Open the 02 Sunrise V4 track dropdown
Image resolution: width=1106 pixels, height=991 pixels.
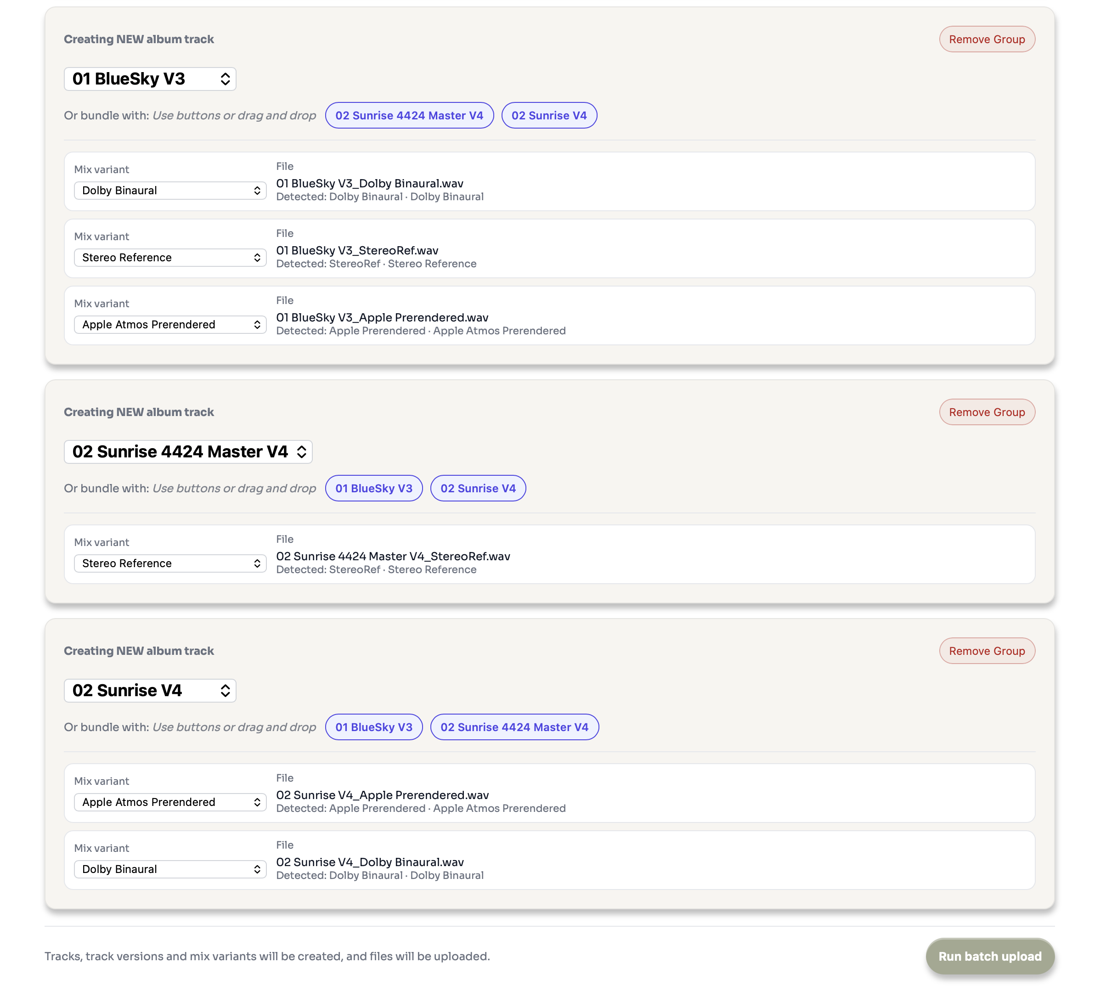(150, 690)
